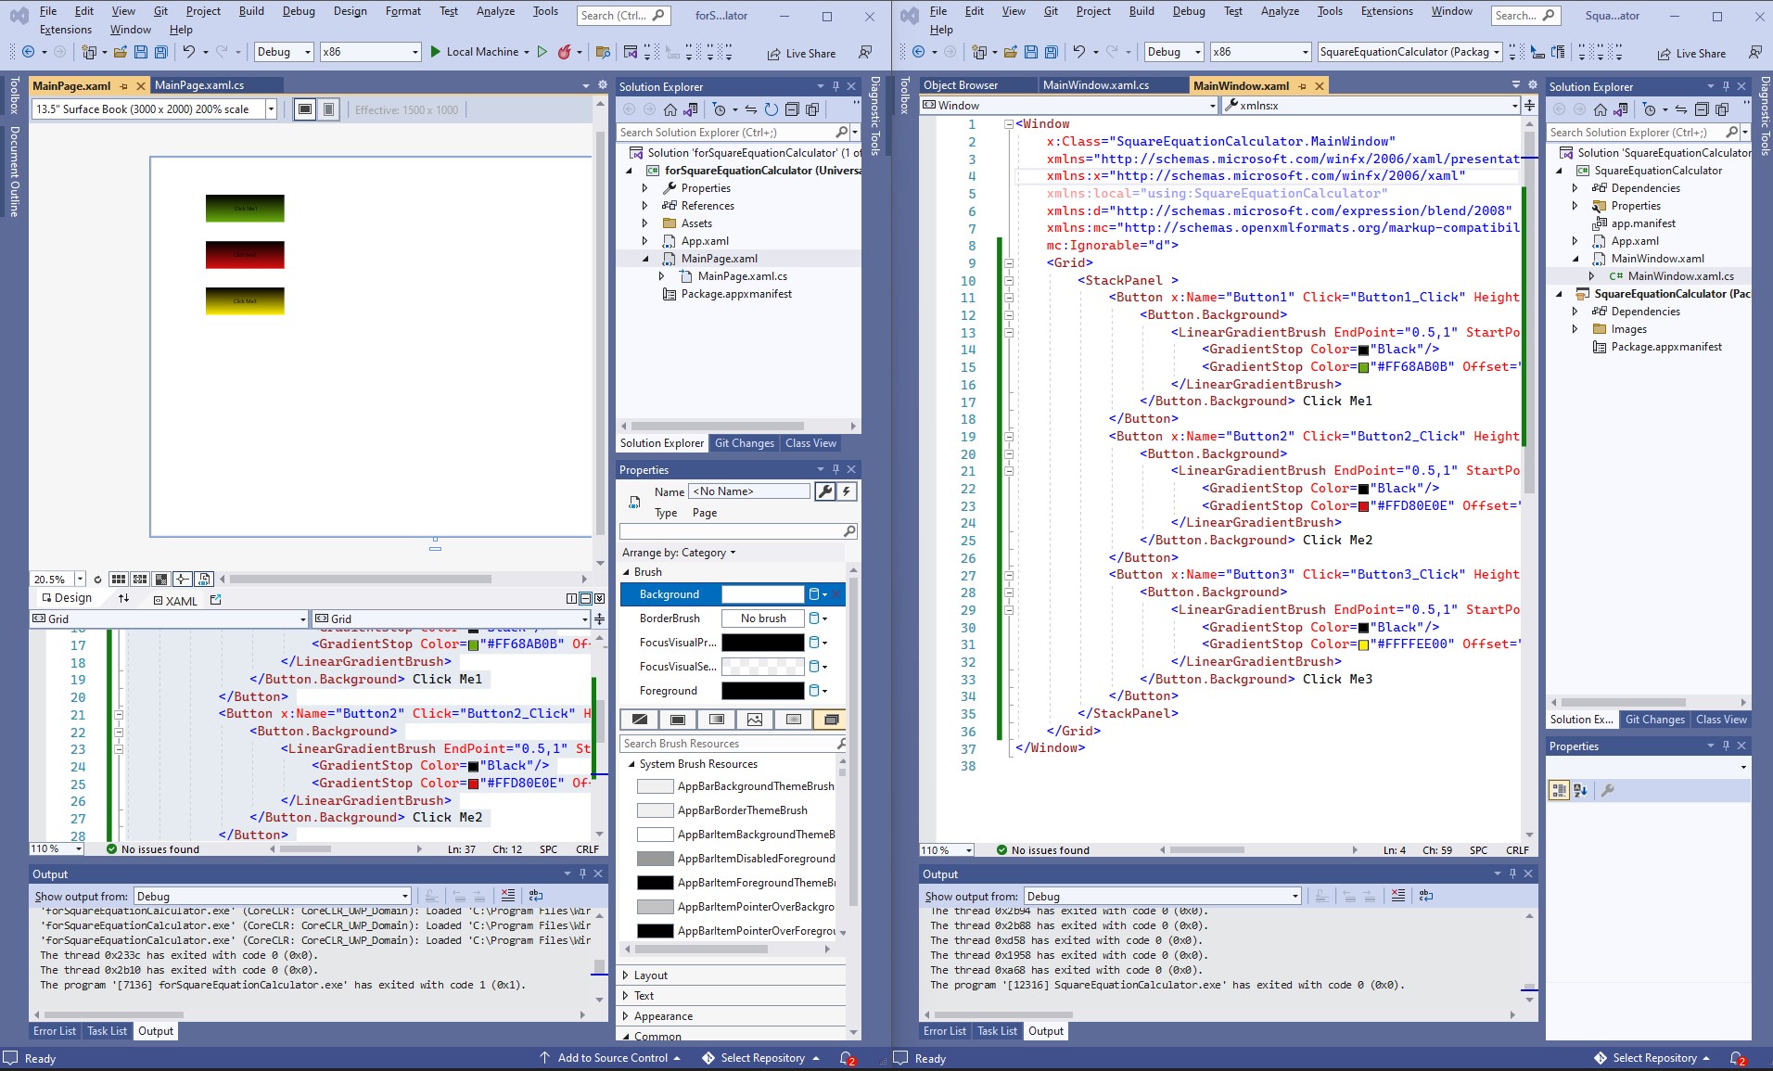Click Home icon in left Solution Explorer
This screenshot has height=1071, width=1773.
(x=670, y=109)
